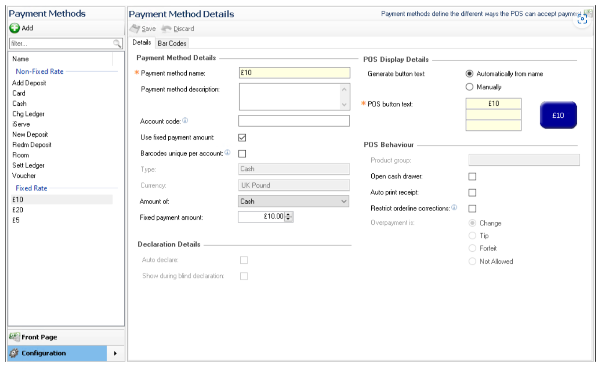Click the Configuration gear icon
Viewport: 600px width, 366px height.
point(14,353)
